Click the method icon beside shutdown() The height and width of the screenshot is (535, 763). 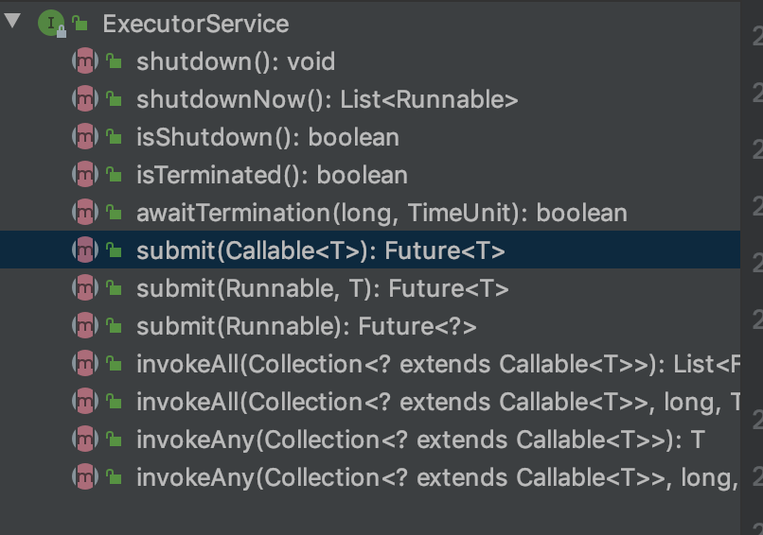point(84,62)
